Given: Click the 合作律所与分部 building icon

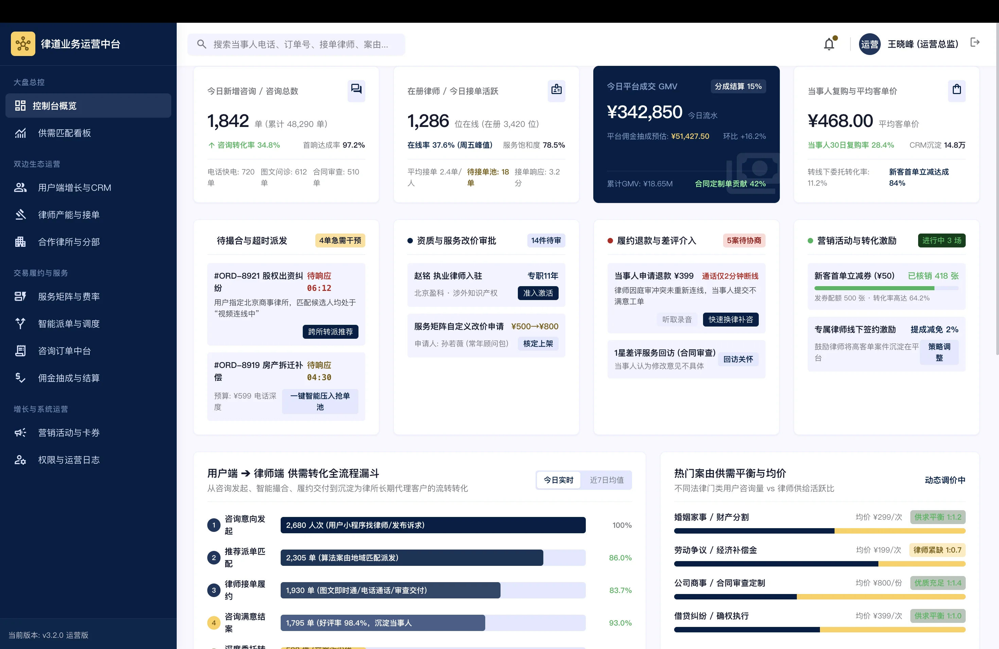Looking at the screenshot, I should 20,242.
